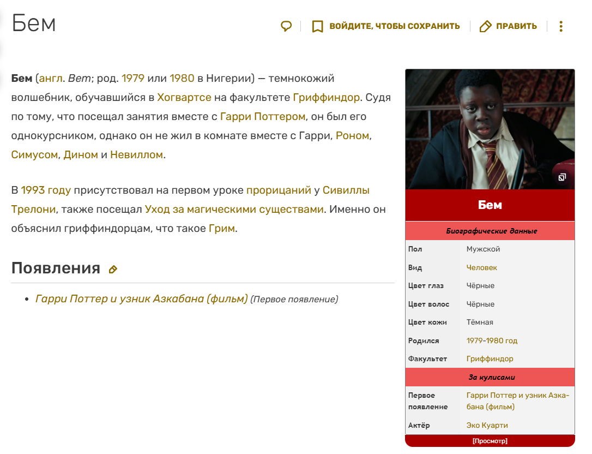Click the Родился label in infobox
The image size is (592, 454).
tap(424, 340)
